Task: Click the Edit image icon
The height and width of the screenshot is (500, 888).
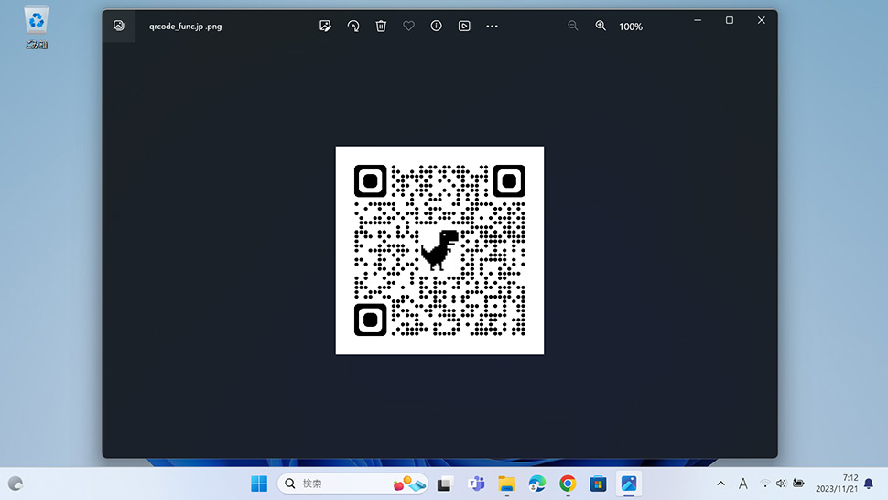Action: coord(325,26)
